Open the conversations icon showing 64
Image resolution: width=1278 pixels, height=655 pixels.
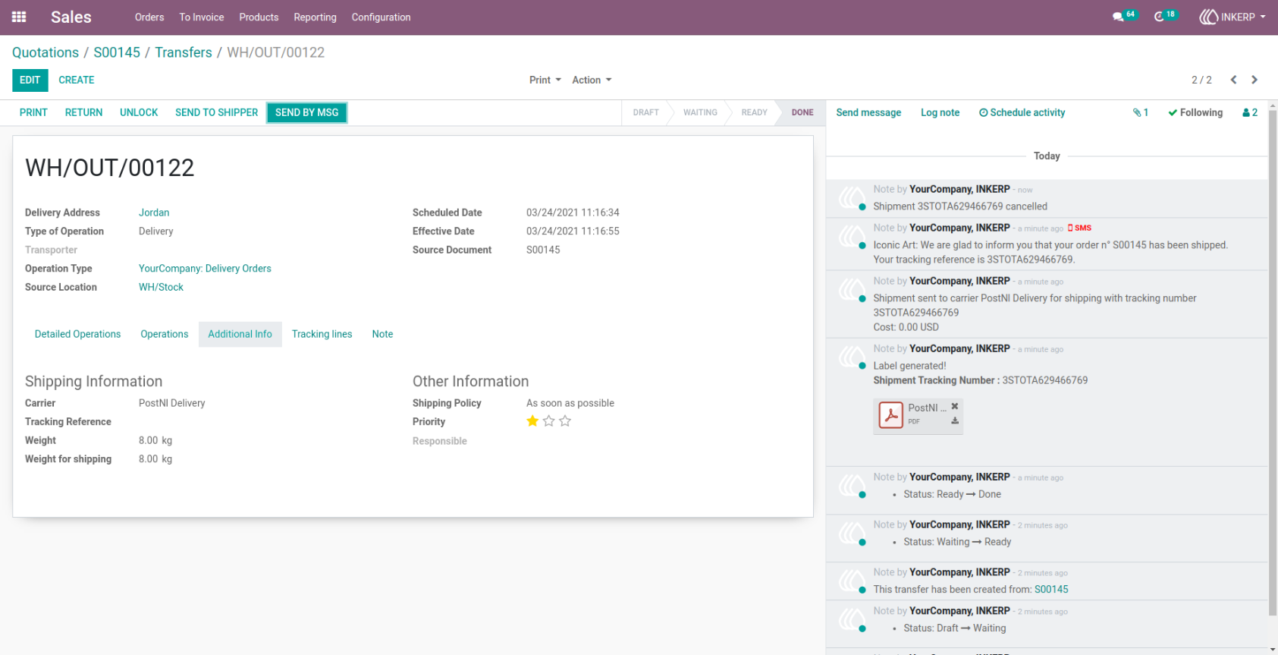(1123, 16)
